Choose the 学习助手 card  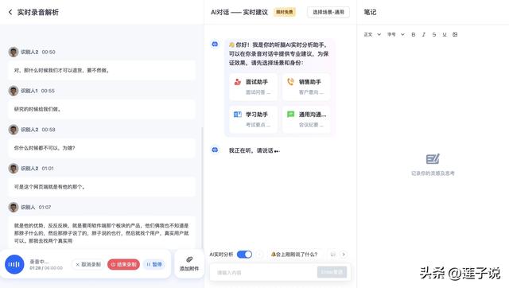point(253,119)
